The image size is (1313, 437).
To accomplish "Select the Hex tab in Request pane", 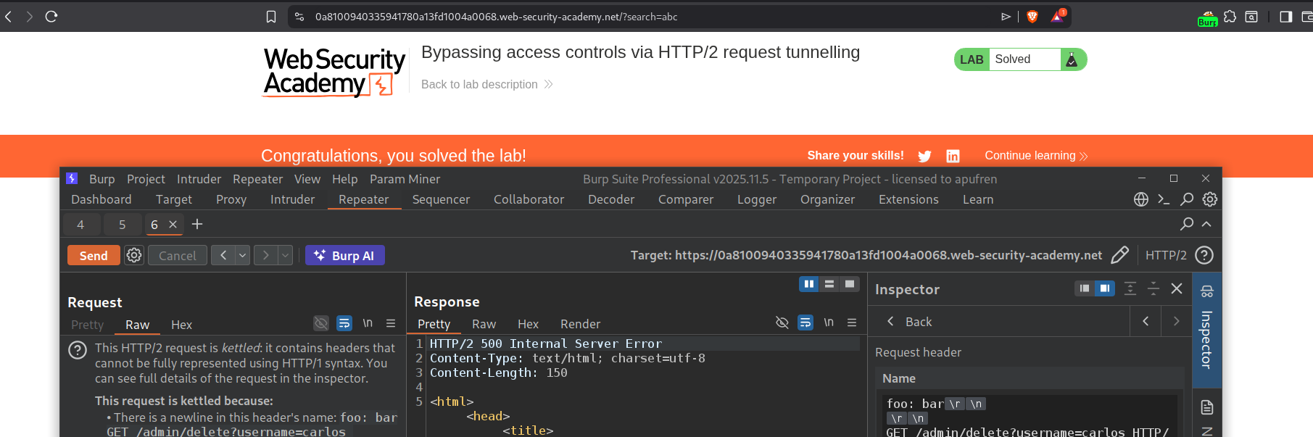I will point(181,325).
